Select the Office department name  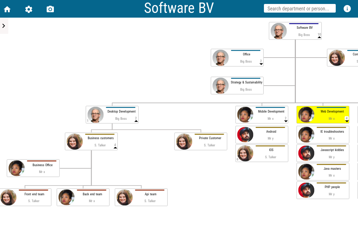(247, 54)
